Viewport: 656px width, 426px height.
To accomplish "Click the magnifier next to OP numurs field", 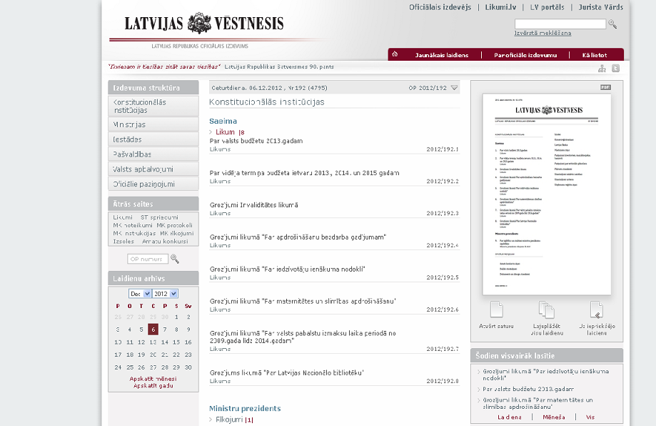I will 175,259.
